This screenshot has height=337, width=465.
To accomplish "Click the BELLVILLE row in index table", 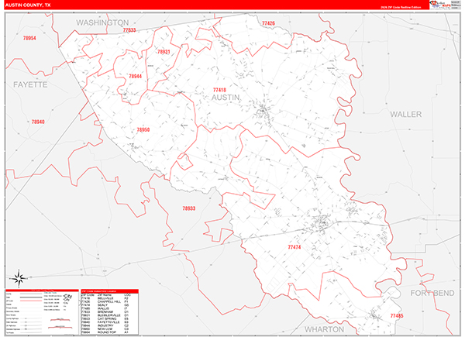I will [110, 298].
